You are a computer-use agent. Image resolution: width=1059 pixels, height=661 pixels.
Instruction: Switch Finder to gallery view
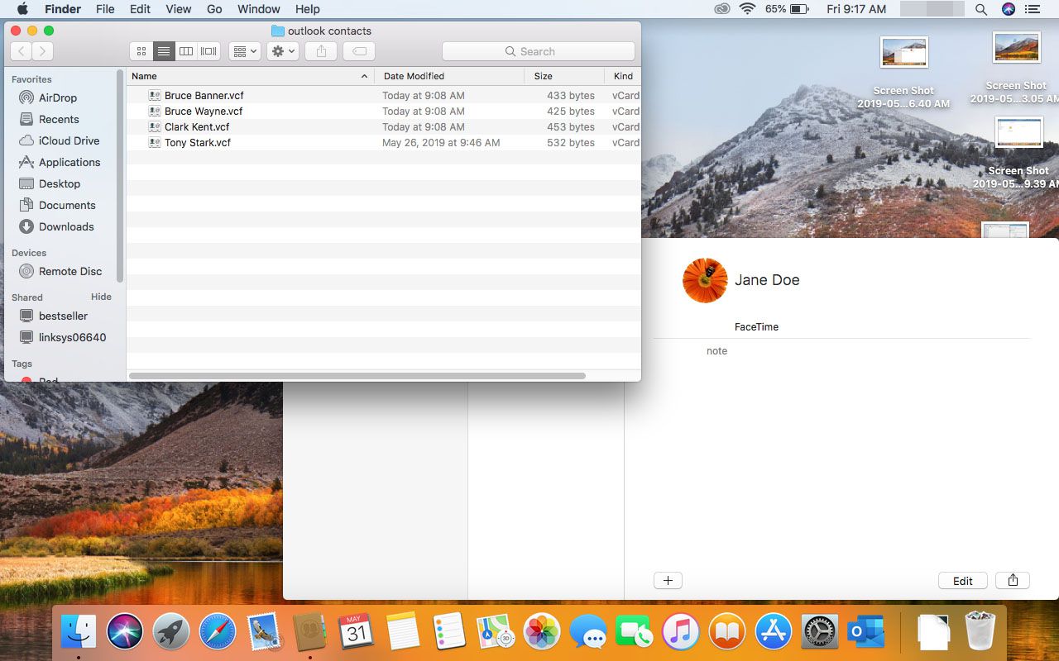click(208, 51)
